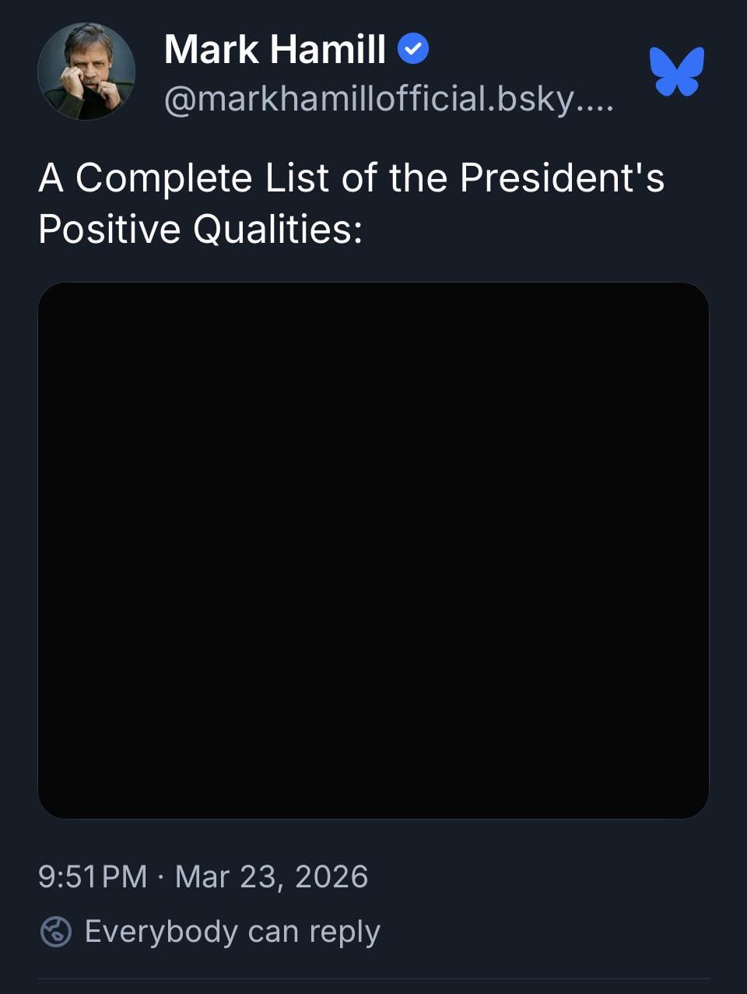Click the words "Positive Qualities:"

[201, 229]
